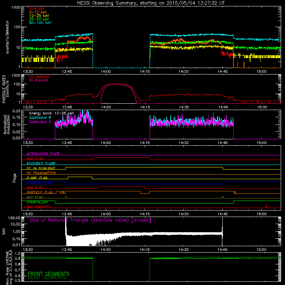Select the 6-12 keV legend label
Image resolution: width=285 pixels, height=285 pixels.
[x=38, y=12]
